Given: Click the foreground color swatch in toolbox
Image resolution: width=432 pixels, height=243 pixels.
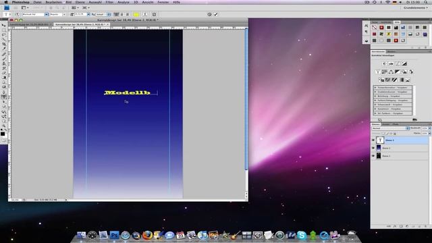Looking at the screenshot, I should pos(3,134).
